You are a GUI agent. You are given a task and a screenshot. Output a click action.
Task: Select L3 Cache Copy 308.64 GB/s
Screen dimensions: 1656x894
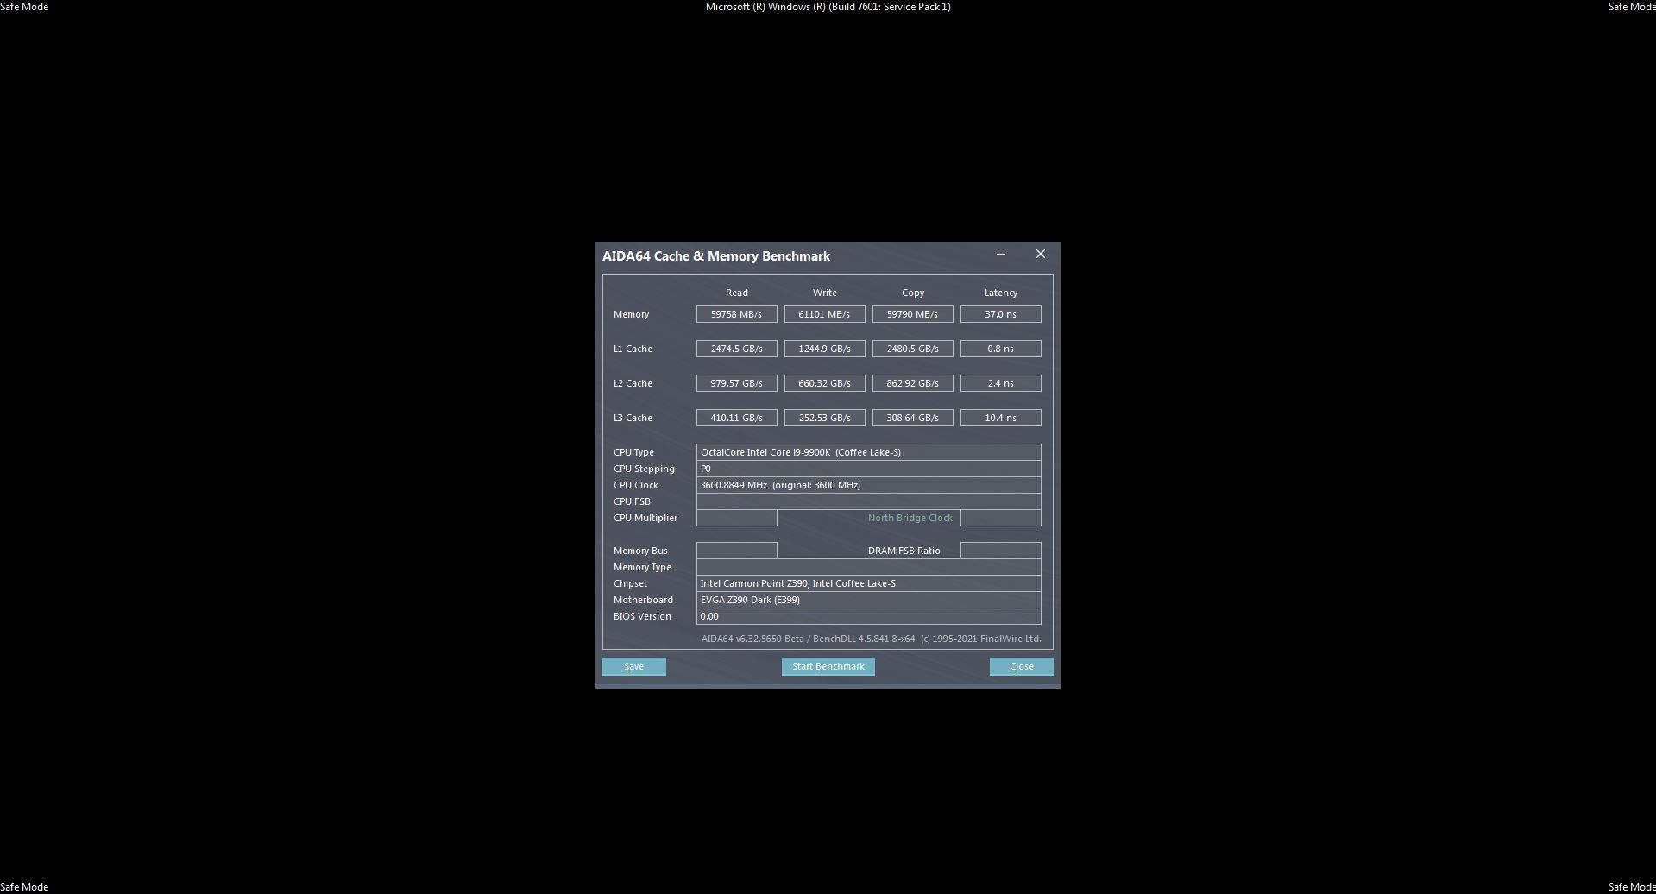pyautogui.click(x=912, y=418)
